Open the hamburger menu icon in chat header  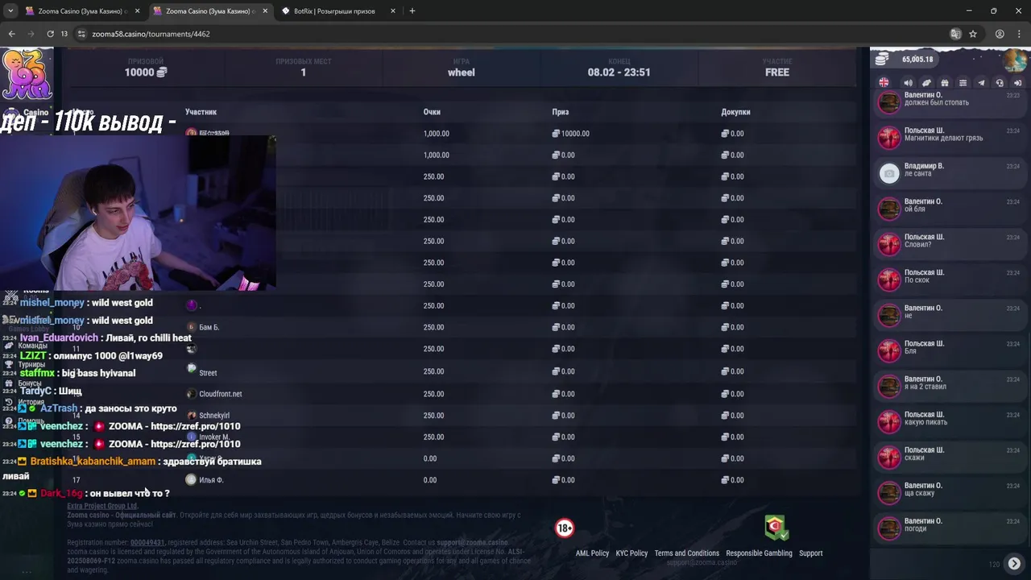pos(963,83)
